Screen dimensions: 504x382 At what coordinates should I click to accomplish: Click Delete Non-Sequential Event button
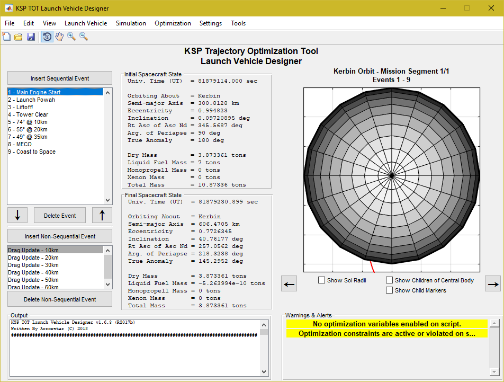60,299
